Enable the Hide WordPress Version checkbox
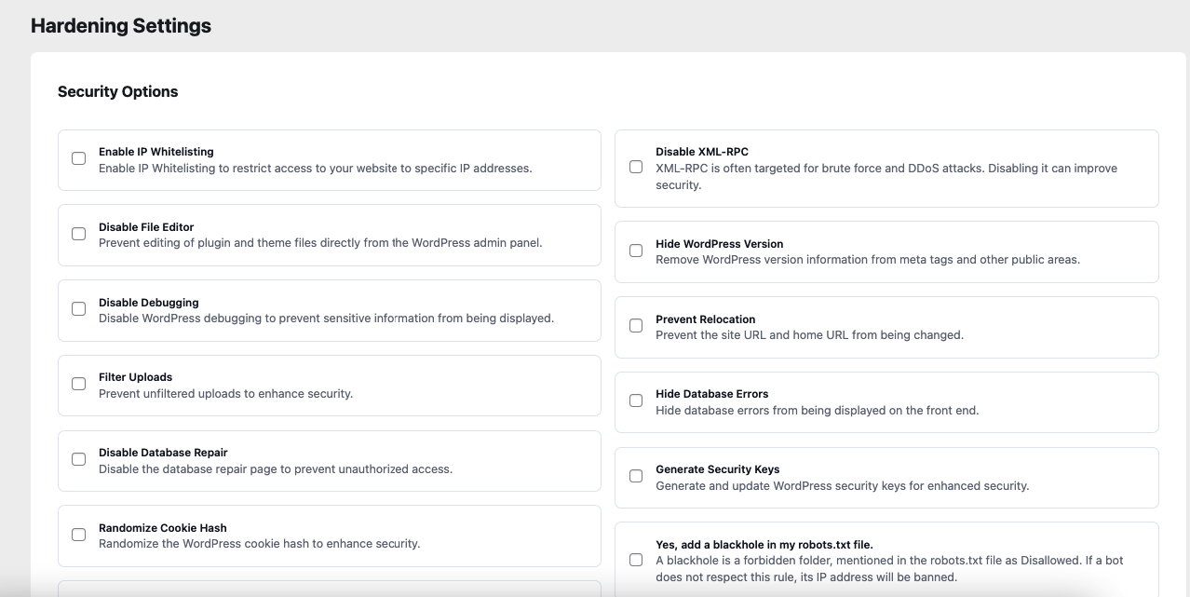 [x=636, y=251]
